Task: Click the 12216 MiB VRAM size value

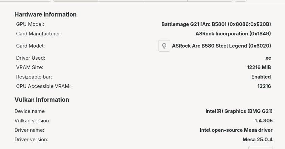Action: click(x=259, y=67)
